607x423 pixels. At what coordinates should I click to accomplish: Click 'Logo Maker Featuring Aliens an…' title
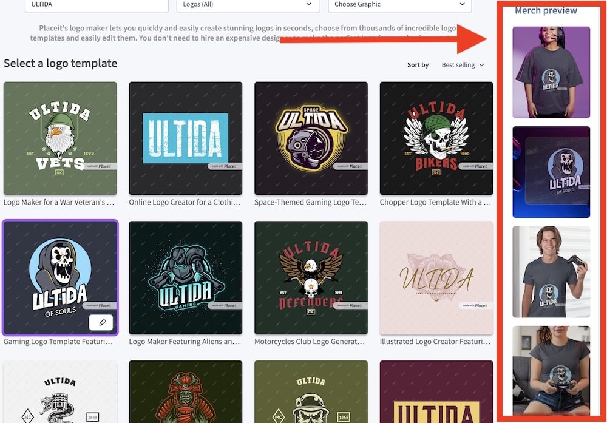[185, 342]
